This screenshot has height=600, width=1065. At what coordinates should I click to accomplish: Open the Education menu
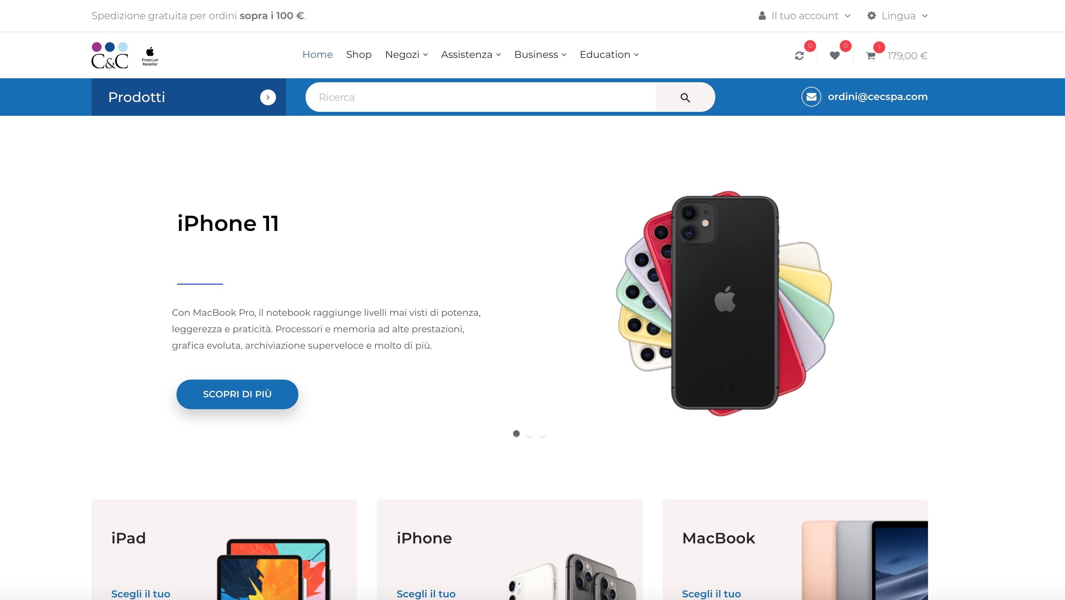point(610,55)
